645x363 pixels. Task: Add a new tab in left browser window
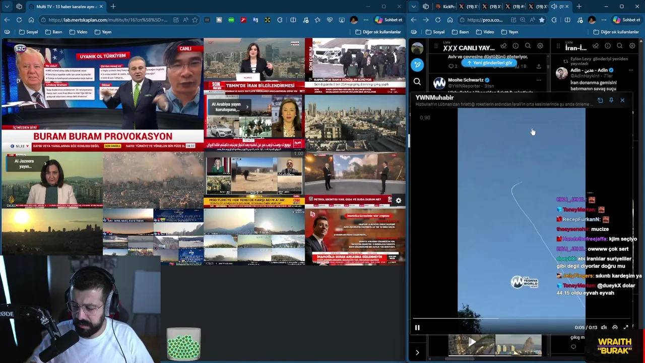[x=113, y=7]
